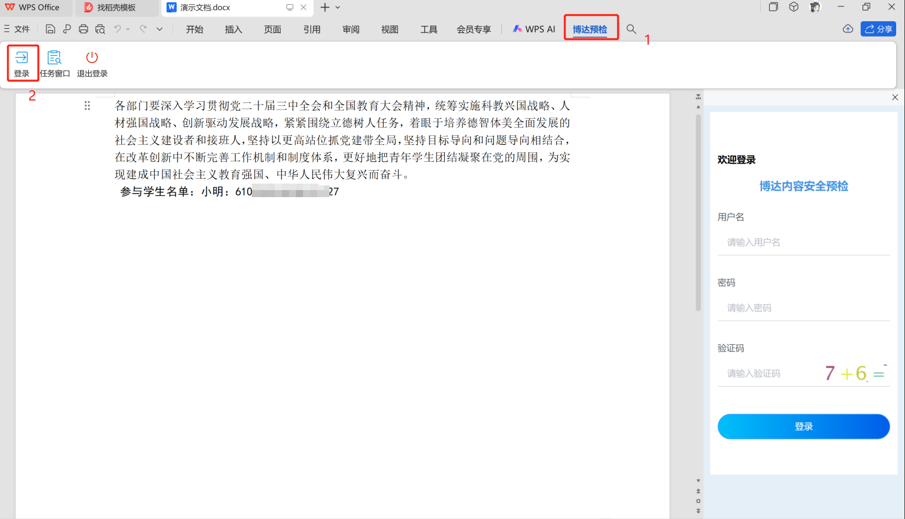Switch to the 插入 ribbon tab
Image resolution: width=905 pixels, height=519 pixels.
233,29
